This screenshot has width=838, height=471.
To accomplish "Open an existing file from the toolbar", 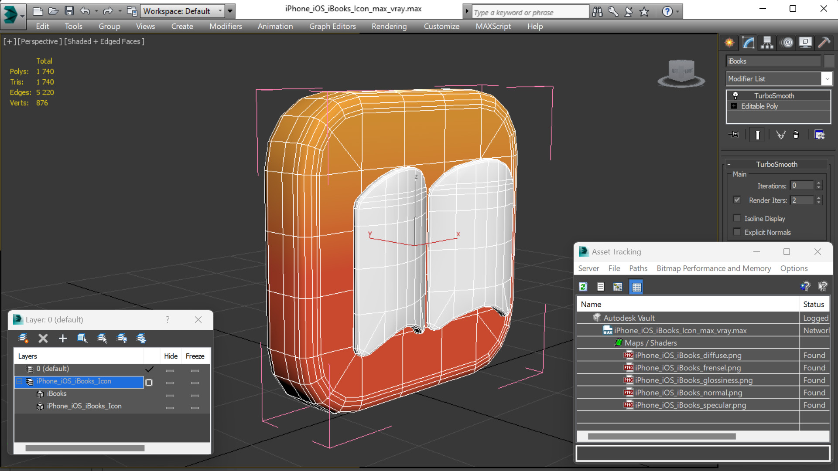I will tap(53, 11).
